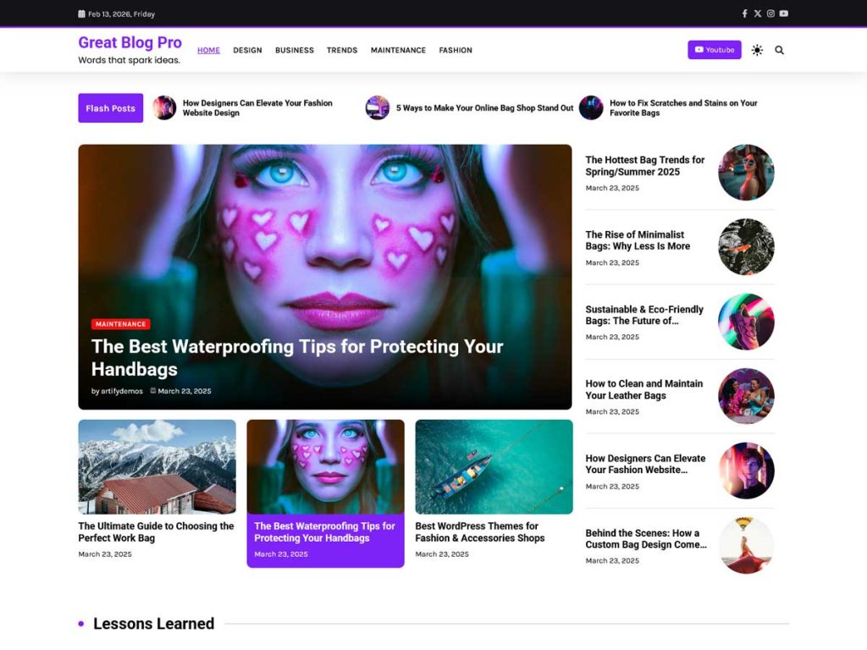Viewport: 867px width, 650px height.
Task: Click Feb 13, 2026, Friday date text
Action: pyautogui.click(x=122, y=14)
